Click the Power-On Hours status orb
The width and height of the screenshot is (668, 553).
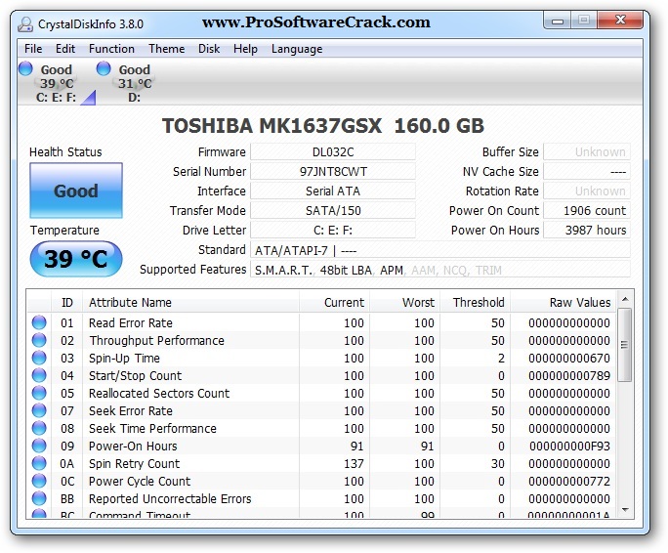pyautogui.click(x=39, y=446)
